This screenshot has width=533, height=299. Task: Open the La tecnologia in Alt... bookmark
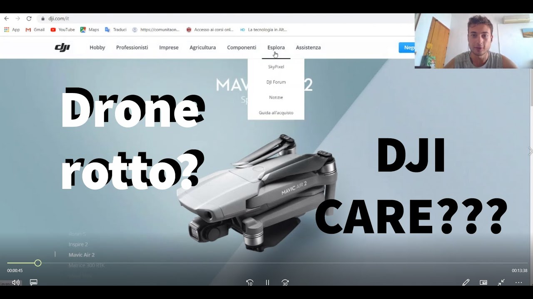[x=263, y=30]
